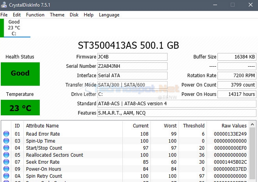Click the Drive Letter field C:
Viewport: 258px width, 182px height.
pos(132,94)
